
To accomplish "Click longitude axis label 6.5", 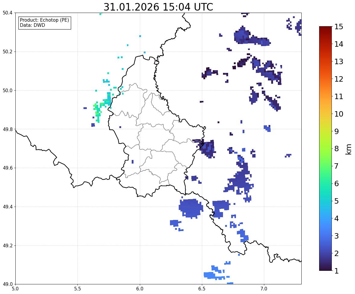I will click(x=202, y=289).
